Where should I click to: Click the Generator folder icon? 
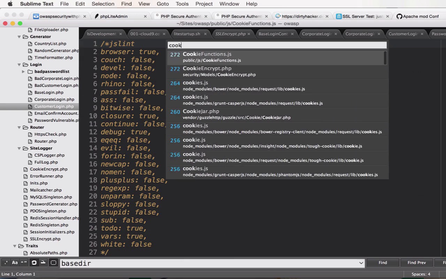pos(25,37)
